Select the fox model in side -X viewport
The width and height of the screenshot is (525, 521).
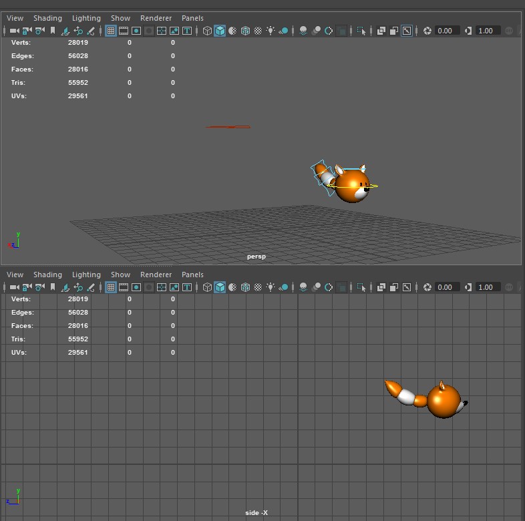443,401
